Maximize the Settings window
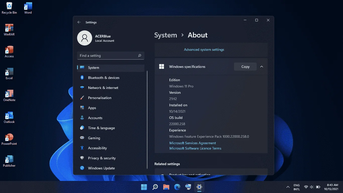 (x=257, y=20)
